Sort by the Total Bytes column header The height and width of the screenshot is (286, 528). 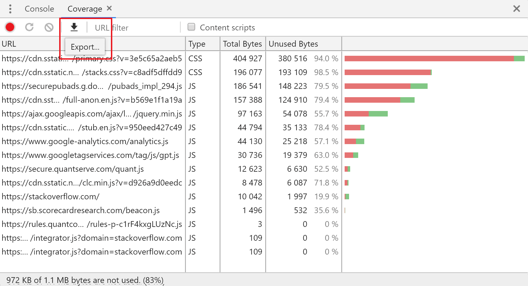click(242, 44)
